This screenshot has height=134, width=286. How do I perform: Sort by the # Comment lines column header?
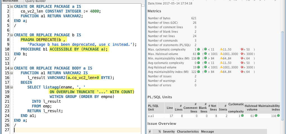pyautogui.click(x=190, y=108)
